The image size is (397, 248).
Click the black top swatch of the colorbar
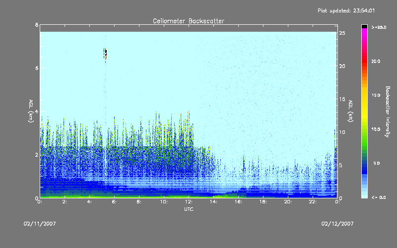(364, 26)
